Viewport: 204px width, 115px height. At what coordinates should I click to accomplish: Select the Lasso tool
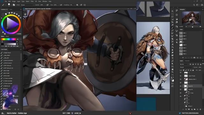(x=172, y=17)
